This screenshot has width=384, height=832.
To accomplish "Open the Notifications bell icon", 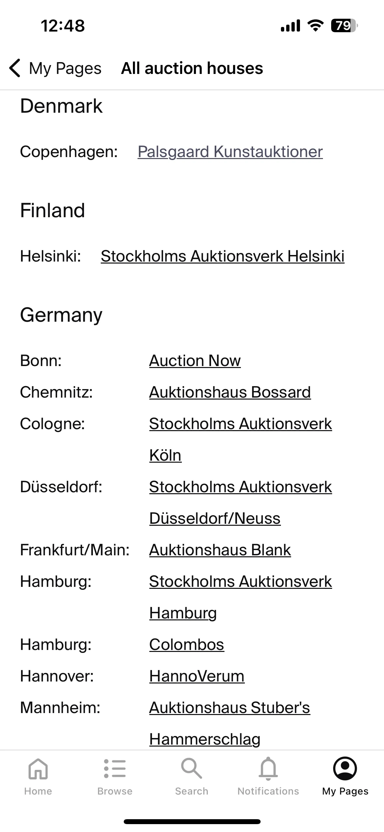I will 268,769.
